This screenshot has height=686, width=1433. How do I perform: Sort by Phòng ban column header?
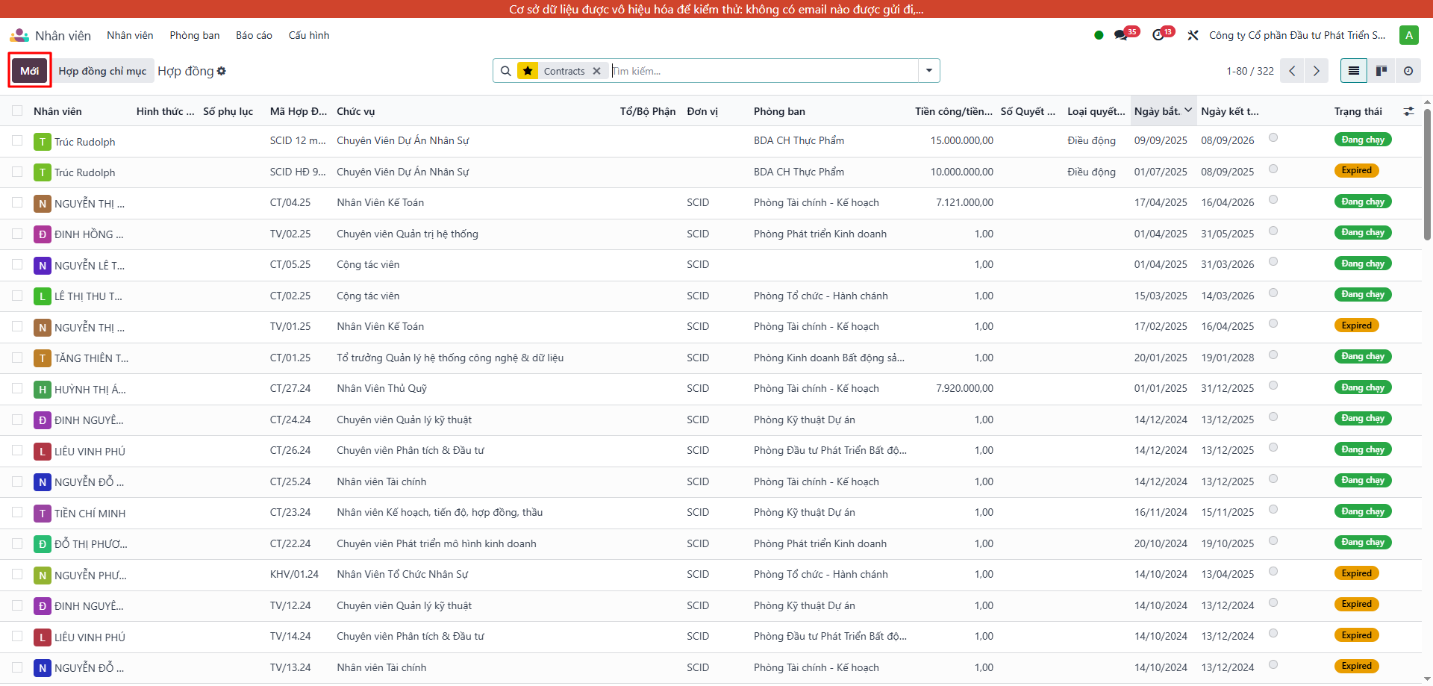pyautogui.click(x=779, y=111)
